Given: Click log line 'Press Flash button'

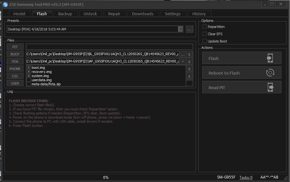Looking at the screenshot, I should (x=26, y=126).
